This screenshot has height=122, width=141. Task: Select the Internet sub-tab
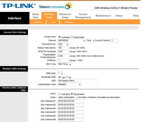coord(38,22)
